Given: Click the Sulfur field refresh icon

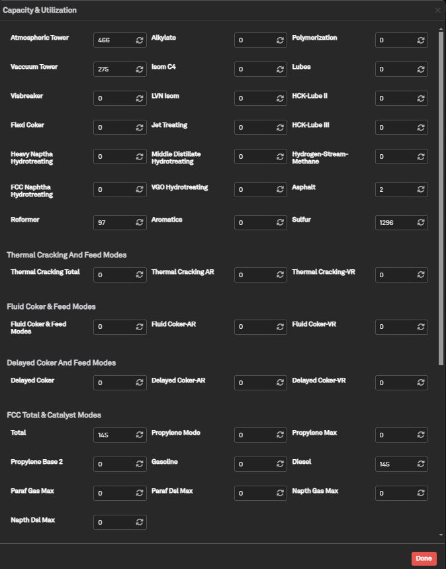Looking at the screenshot, I should (x=420, y=222).
